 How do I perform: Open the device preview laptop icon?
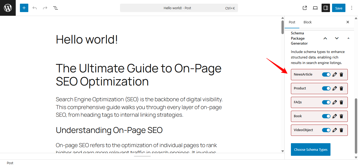(x=315, y=8)
